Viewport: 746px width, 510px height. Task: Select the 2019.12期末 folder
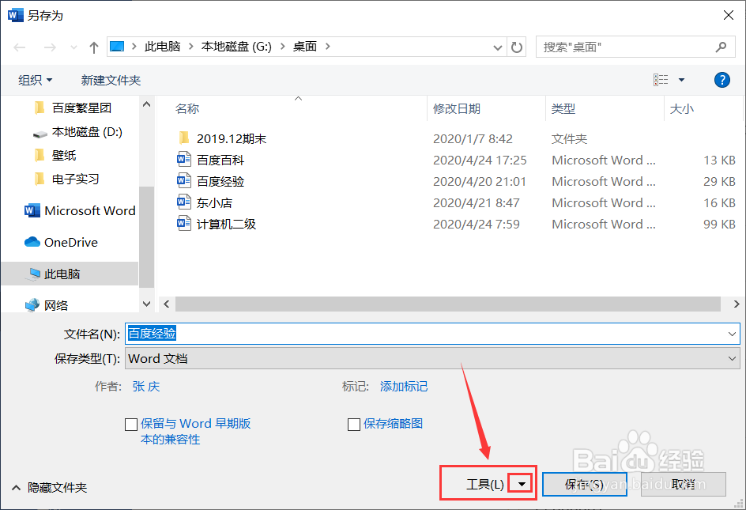[222, 138]
